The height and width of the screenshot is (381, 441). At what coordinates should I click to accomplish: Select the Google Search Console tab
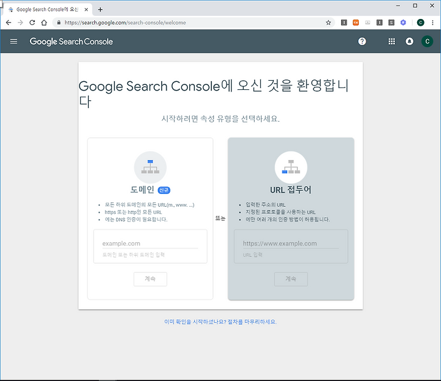47,10
